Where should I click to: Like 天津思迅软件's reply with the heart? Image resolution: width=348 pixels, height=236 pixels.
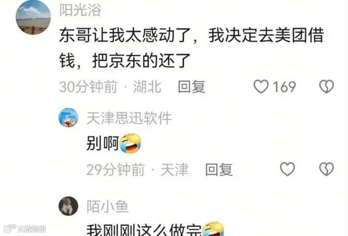pyautogui.click(x=287, y=169)
